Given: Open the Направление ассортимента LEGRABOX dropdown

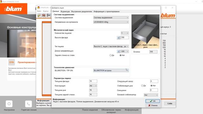Looking at the screenshot, I should tap(111, 22).
